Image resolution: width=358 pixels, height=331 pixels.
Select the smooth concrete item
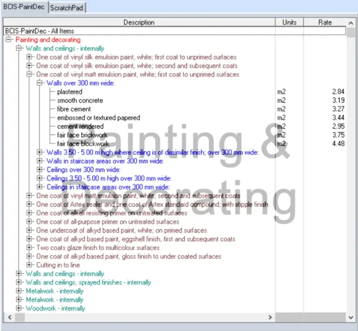tap(80, 100)
